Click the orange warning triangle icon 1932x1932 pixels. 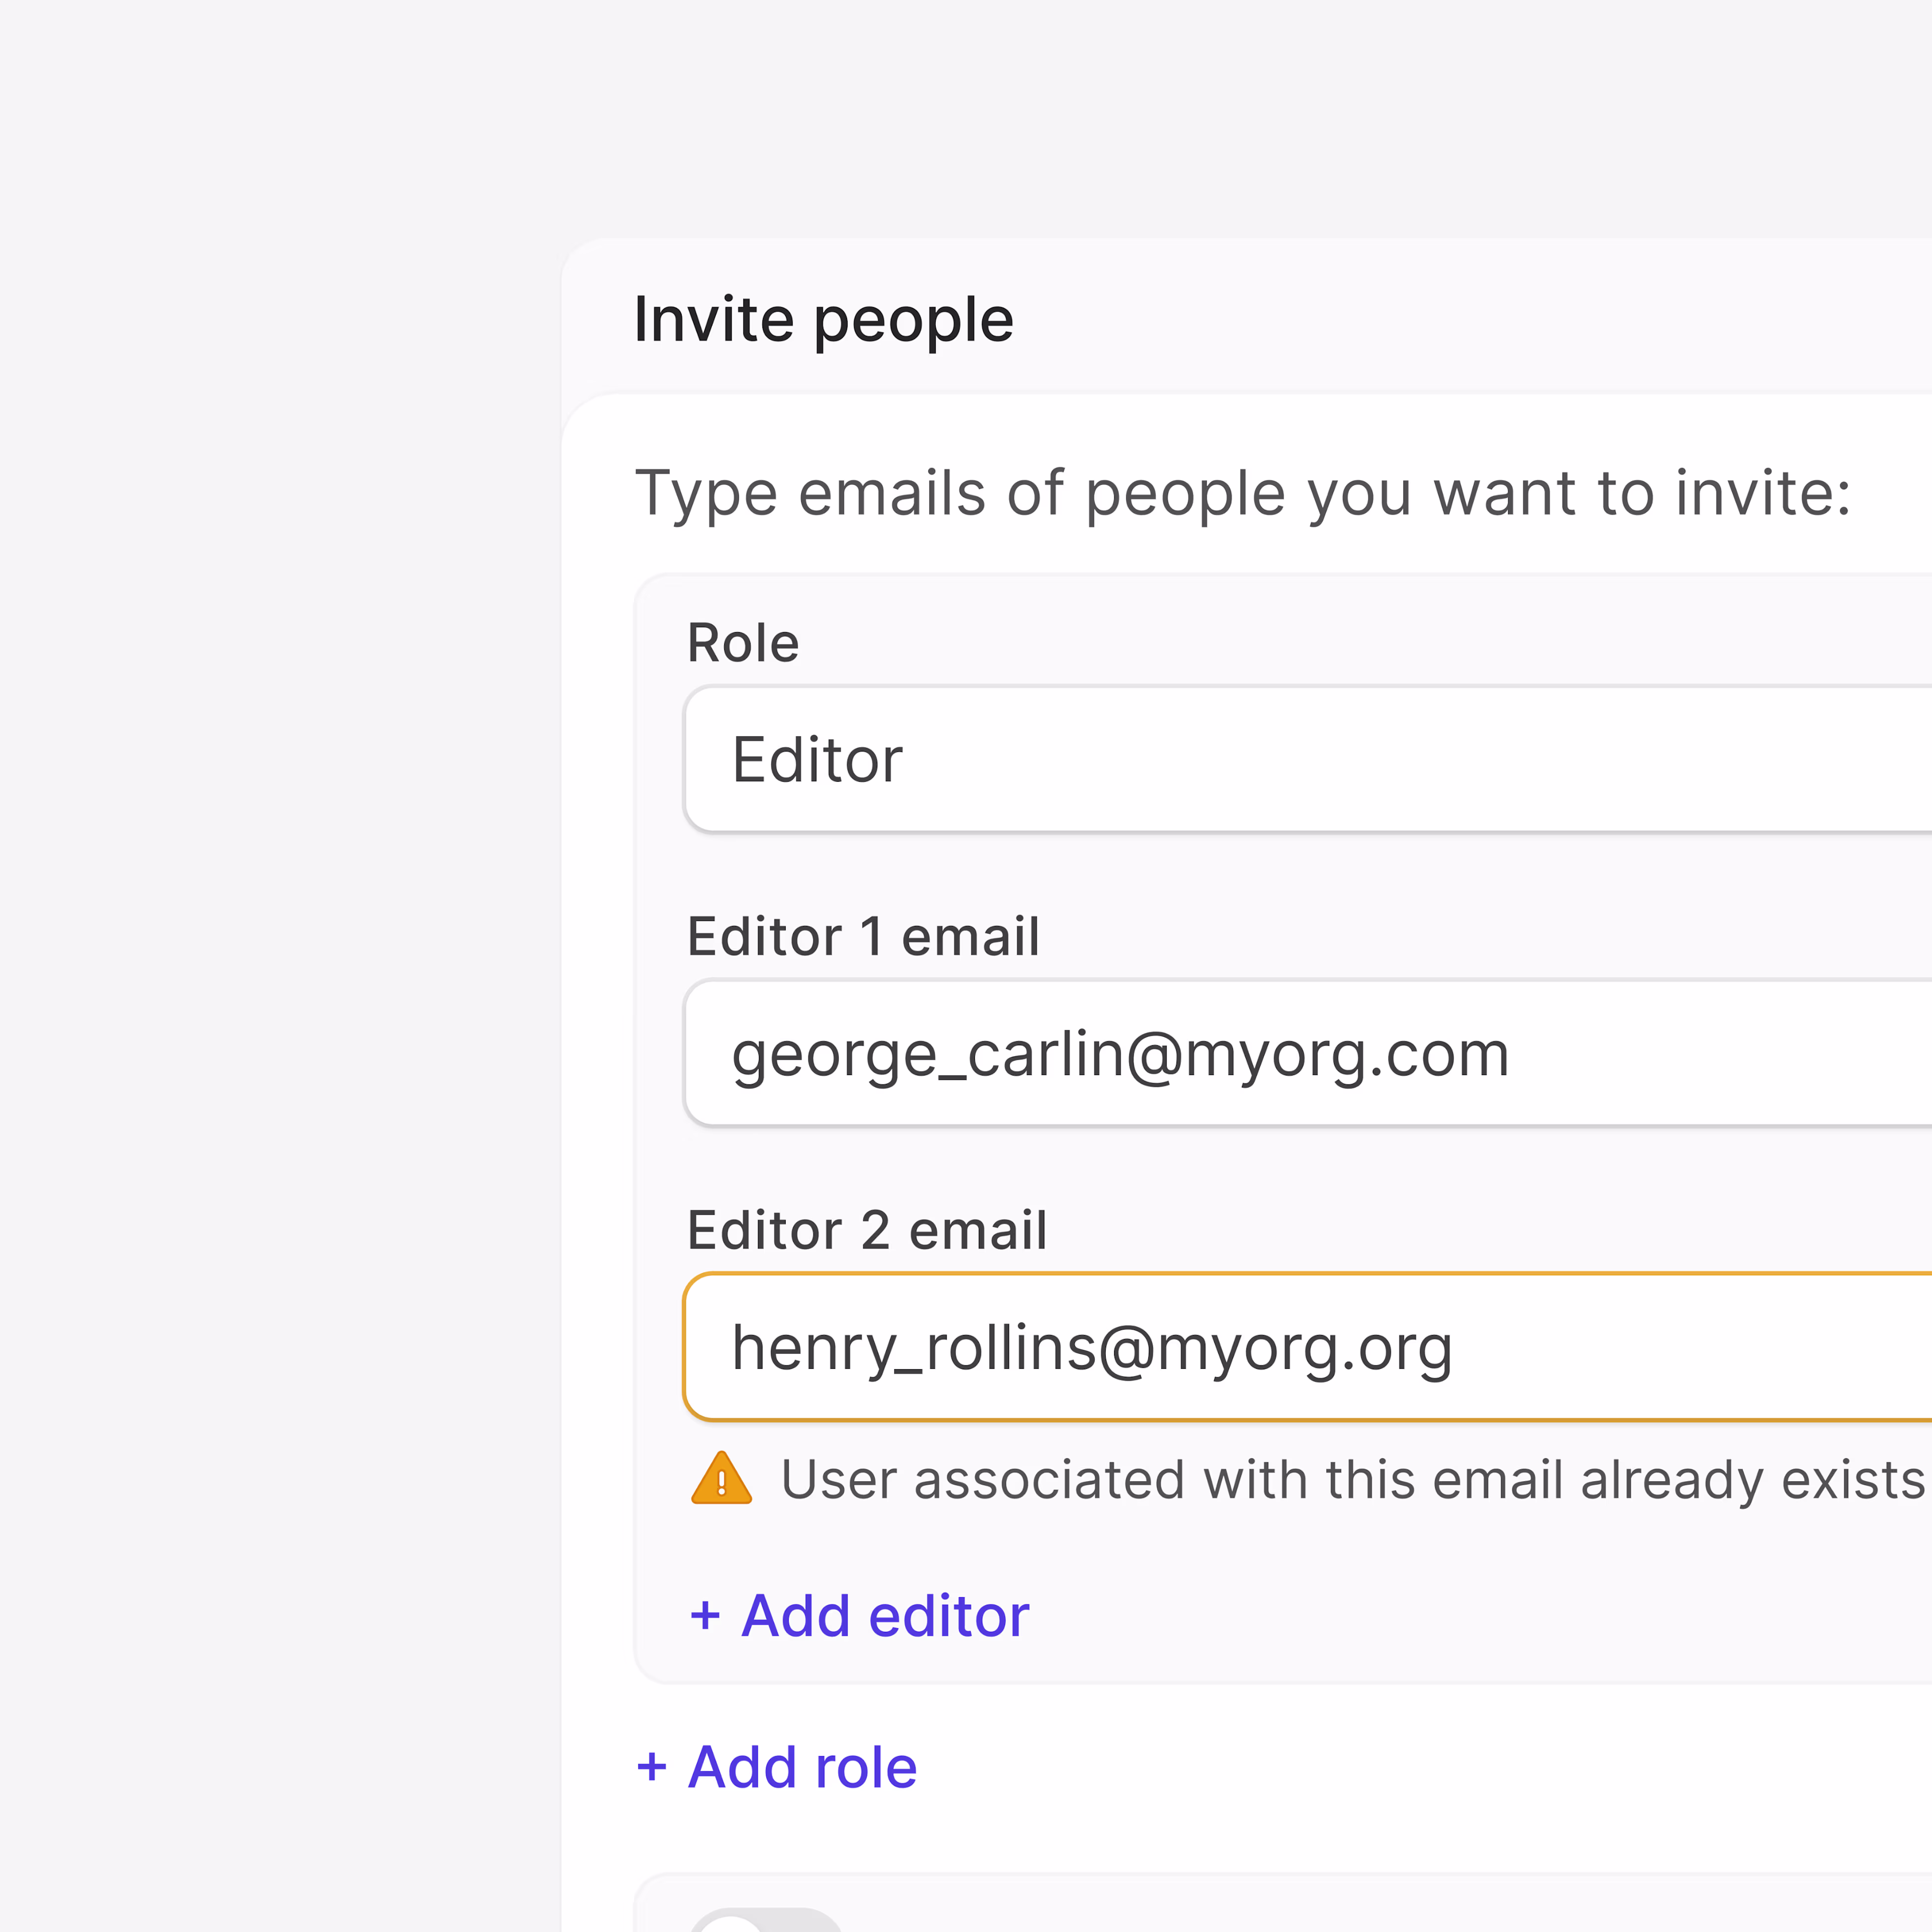[721, 1478]
